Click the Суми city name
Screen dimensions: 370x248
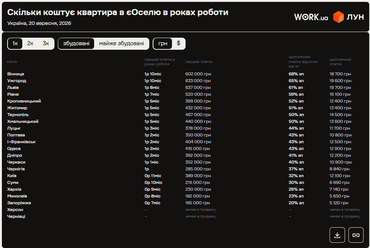click(13, 182)
